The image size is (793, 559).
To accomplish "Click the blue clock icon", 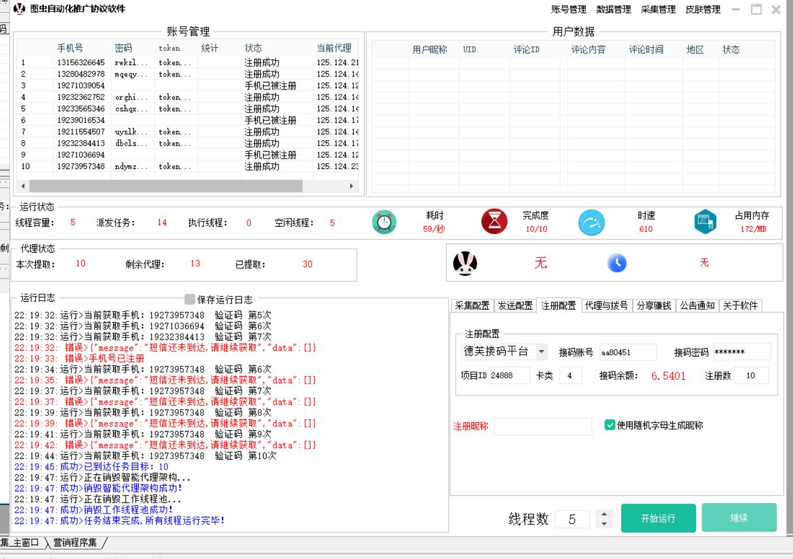I will 617,264.
